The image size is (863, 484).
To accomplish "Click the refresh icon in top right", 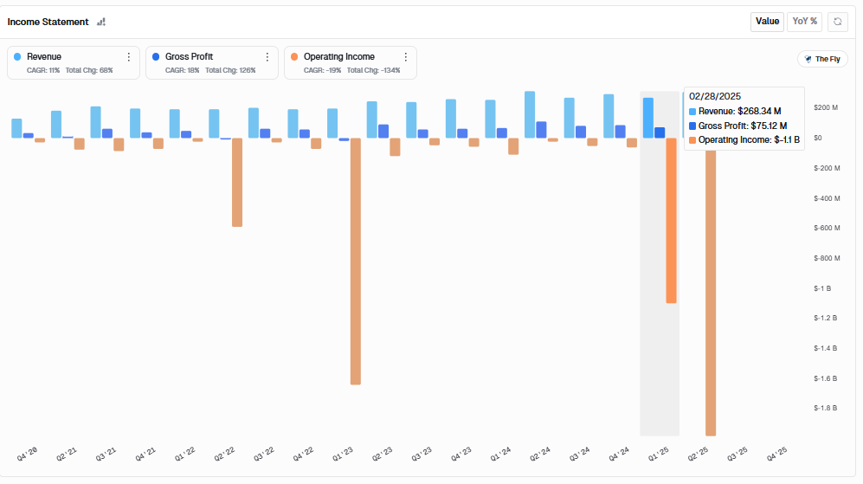I will pos(837,22).
